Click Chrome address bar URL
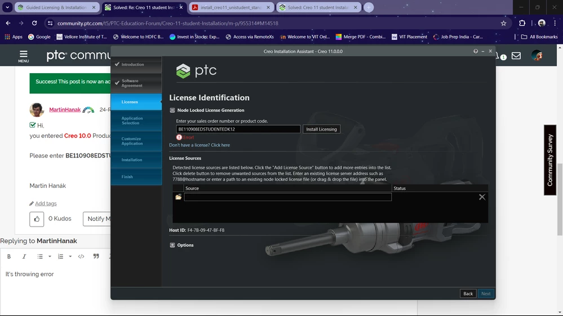The width and height of the screenshot is (563, 316). click(x=168, y=23)
